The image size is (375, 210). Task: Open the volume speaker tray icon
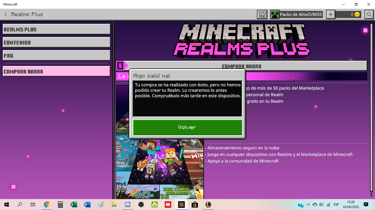(x=321, y=205)
